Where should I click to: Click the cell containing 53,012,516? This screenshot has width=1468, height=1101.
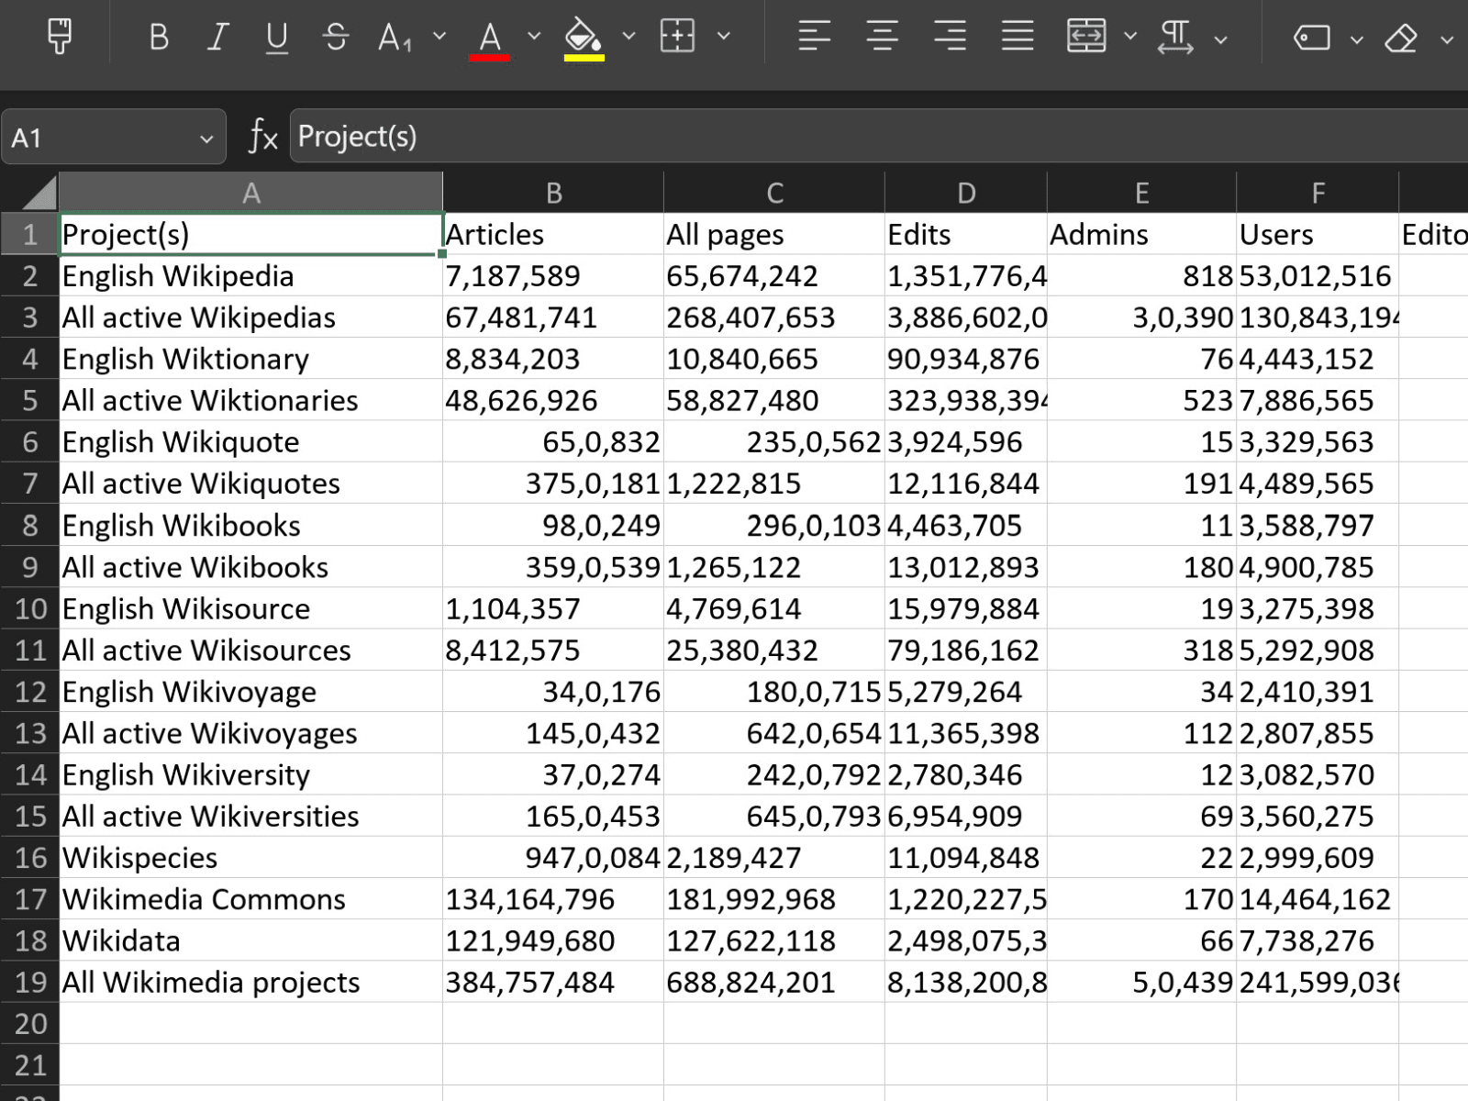point(1318,275)
